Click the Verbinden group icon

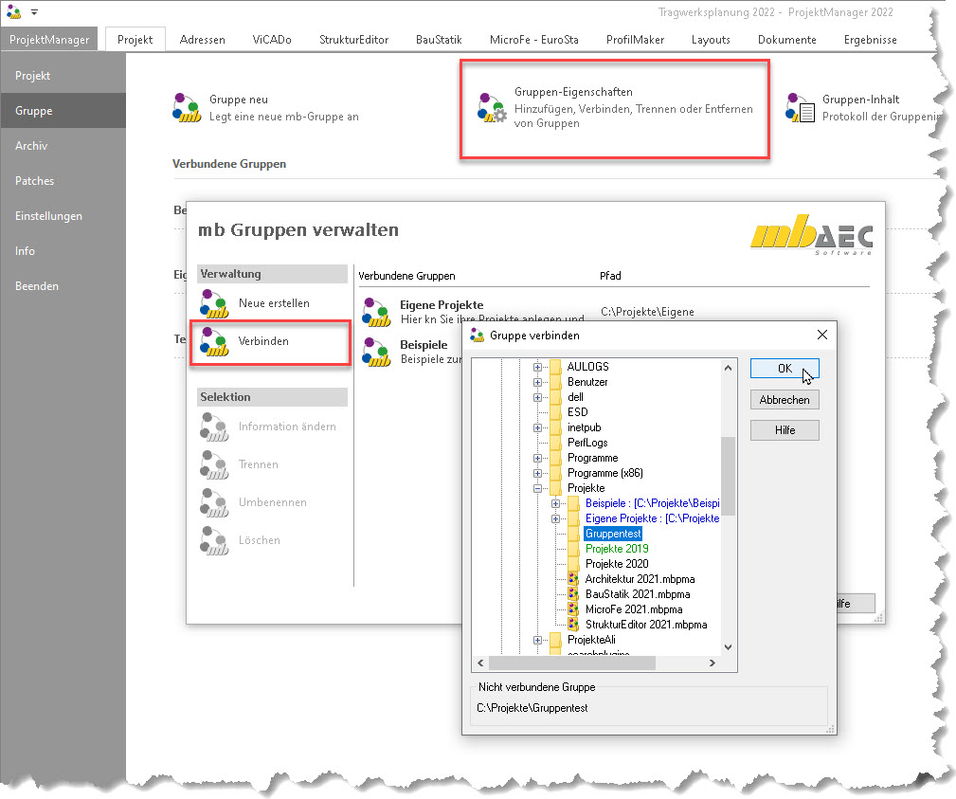click(x=215, y=342)
